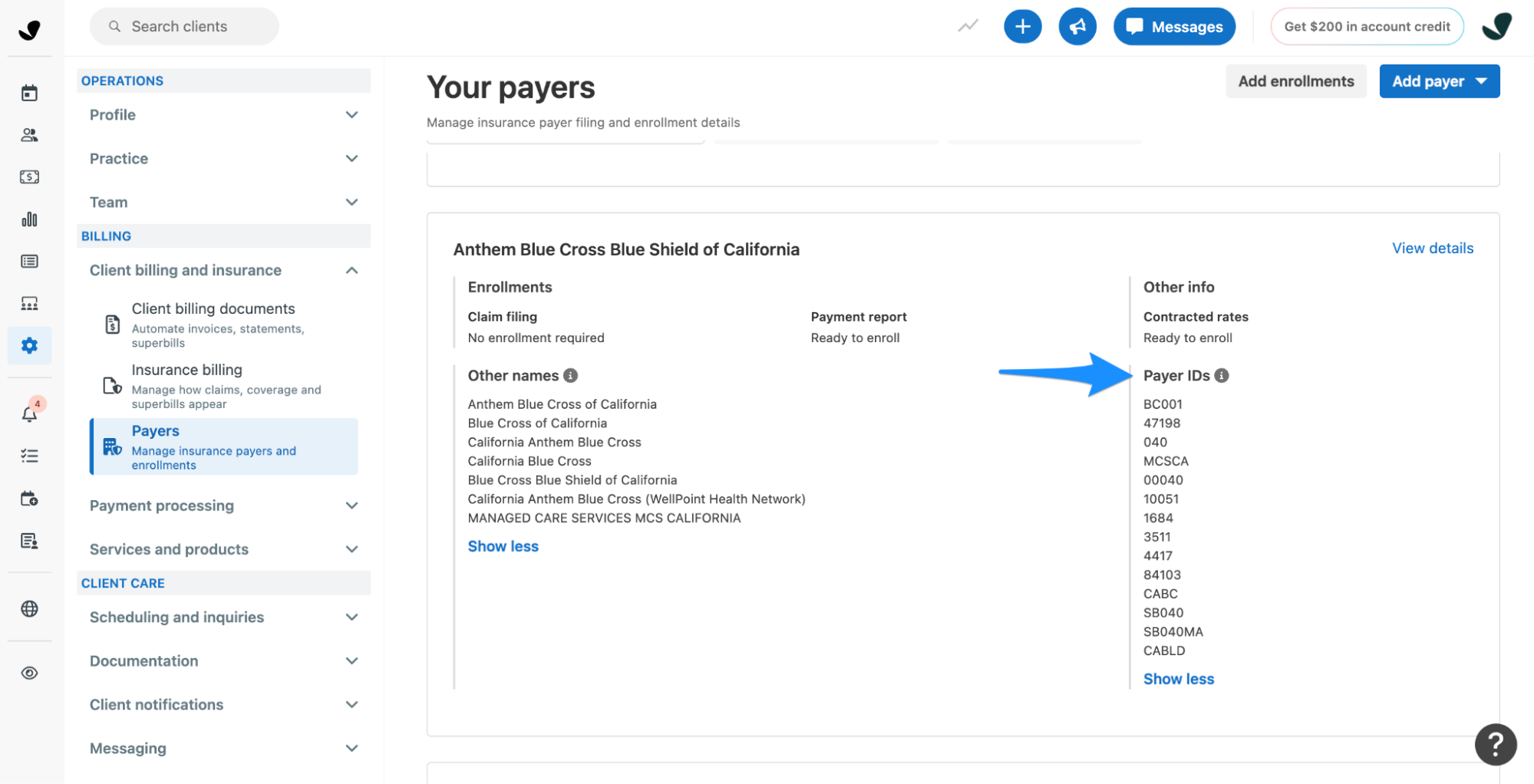Click the Add enrollments button
Viewport: 1534px width, 784px height.
click(x=1295, y=81)
